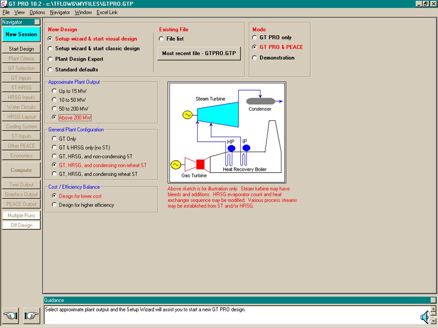Click the GT Inputs navigator button
This screenshot has height=328, width=438.
click(x=21, y=78)
